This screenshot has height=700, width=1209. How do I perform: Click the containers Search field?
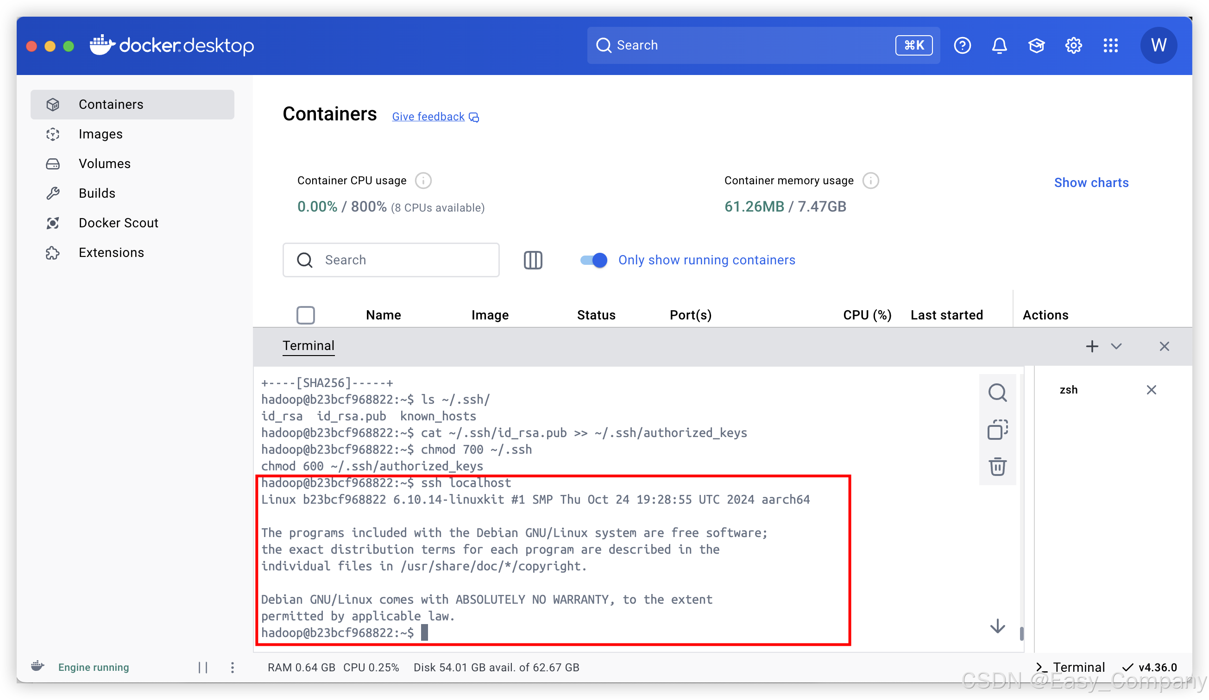(391, 260)
